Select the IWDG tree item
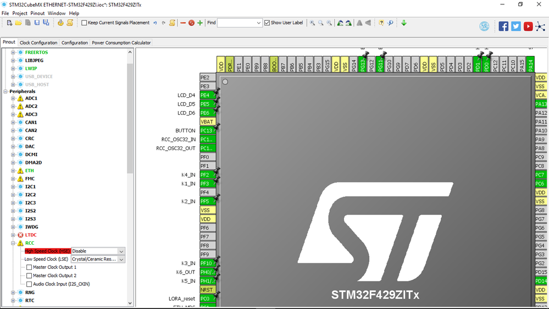 (31, 227)
